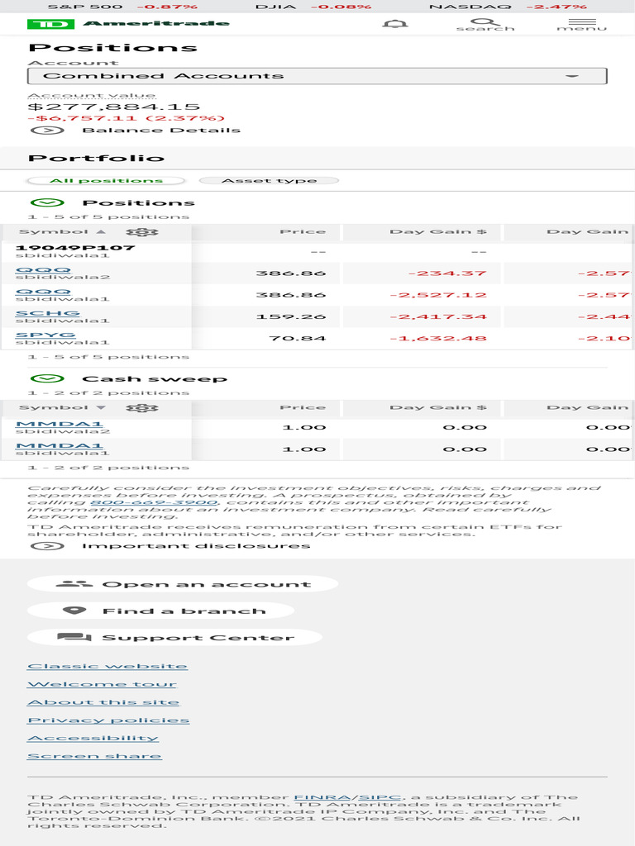Viewport: 635px width, 846px height.
Task: Open MMDA1 link for sbidiwala2
Action: click(x=59, y=424)
